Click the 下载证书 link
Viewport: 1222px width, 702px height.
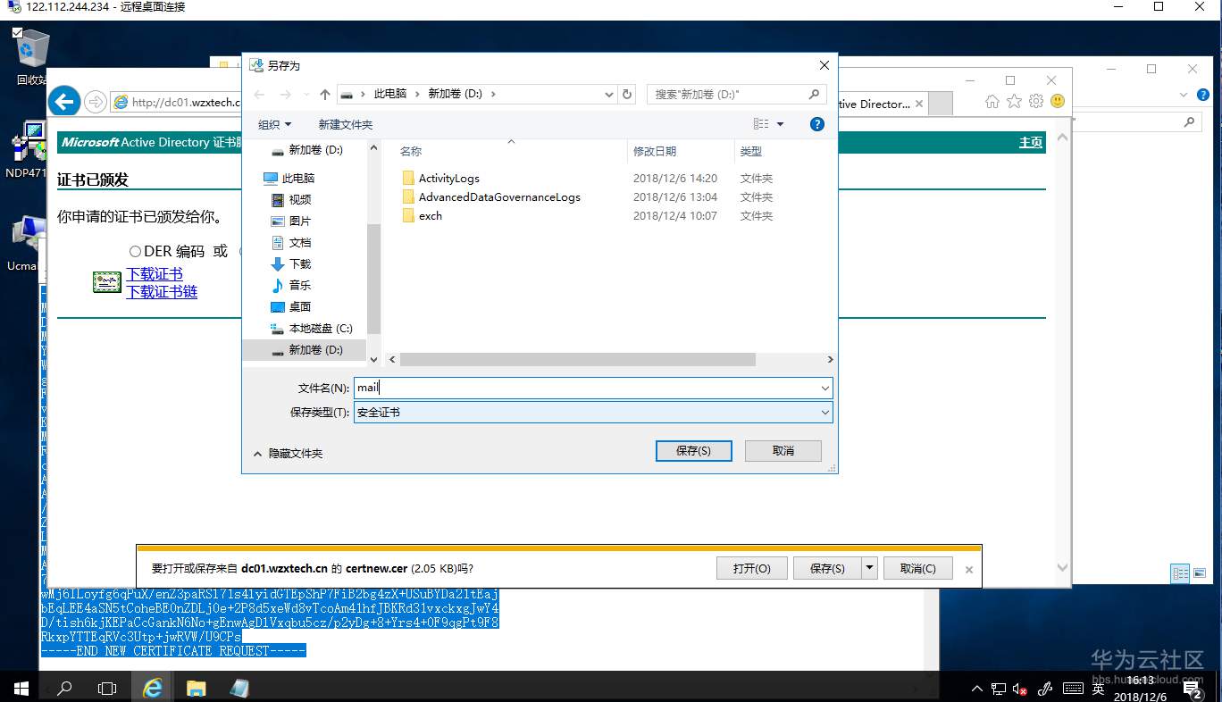(154, 273)
